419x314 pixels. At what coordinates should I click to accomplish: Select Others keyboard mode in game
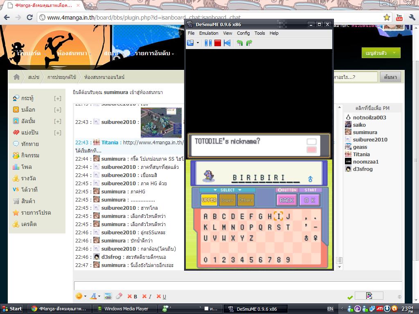pos(246,200)
